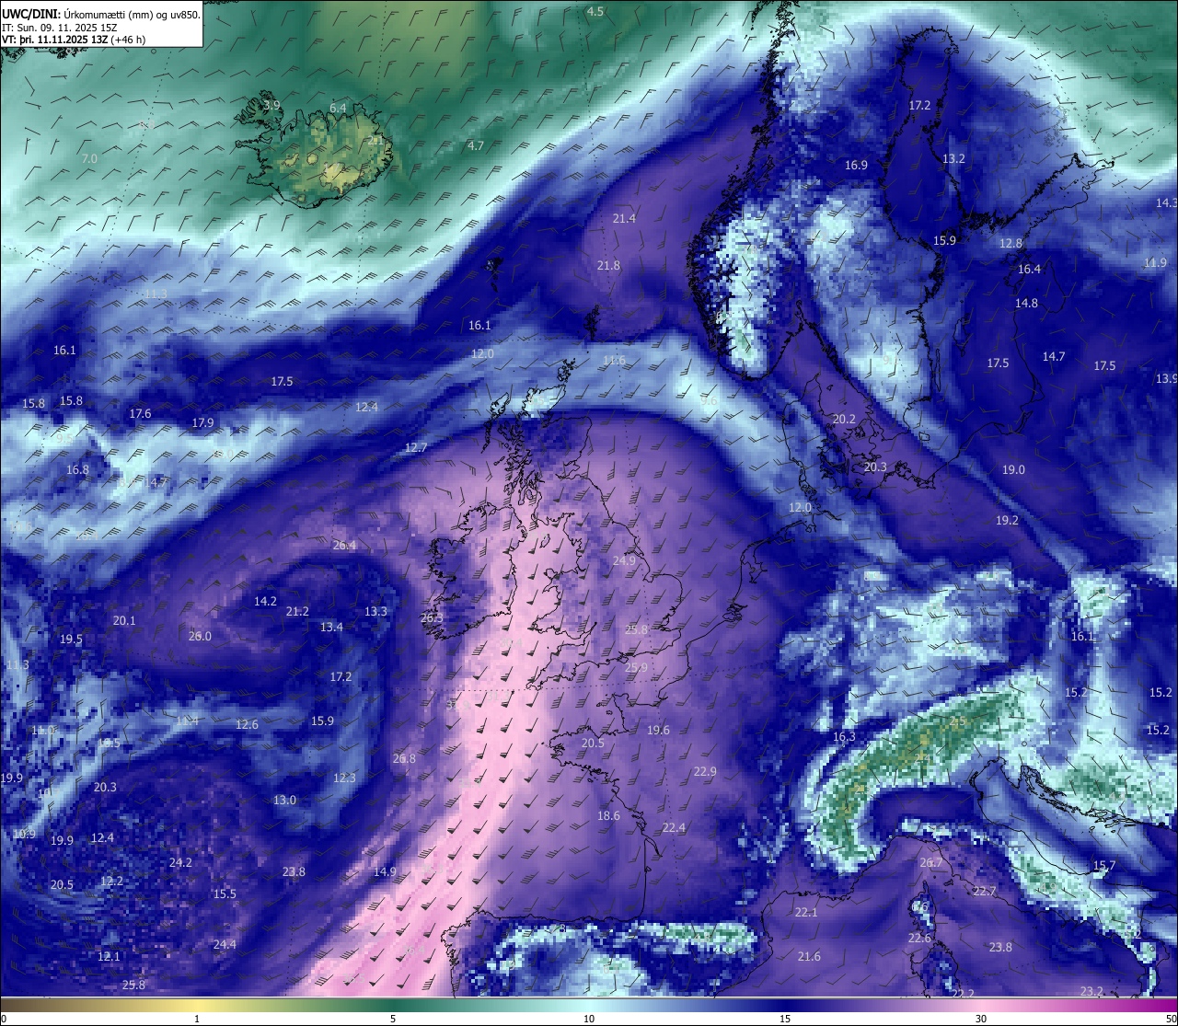Click the 15.7 value in the Adriatic
Viewport: 1178px width, 1026px height.
(x=1103, y=866)
